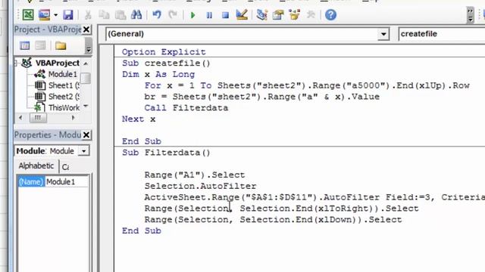Click the project tree scroll right arrow
This screenshot has width=485, height=272.
(x=74, y=118)
